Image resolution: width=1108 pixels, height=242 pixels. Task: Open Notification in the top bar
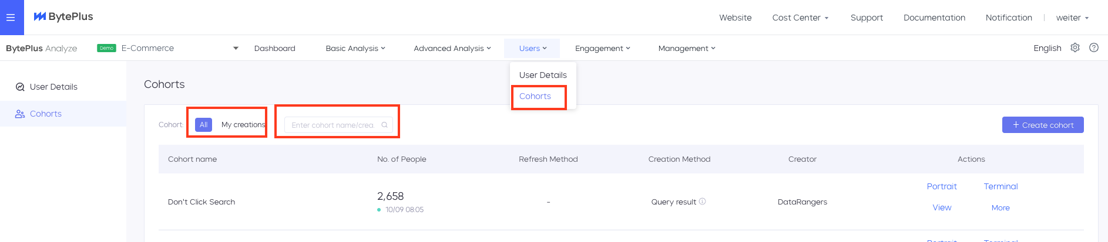[x=1009, y=18]
